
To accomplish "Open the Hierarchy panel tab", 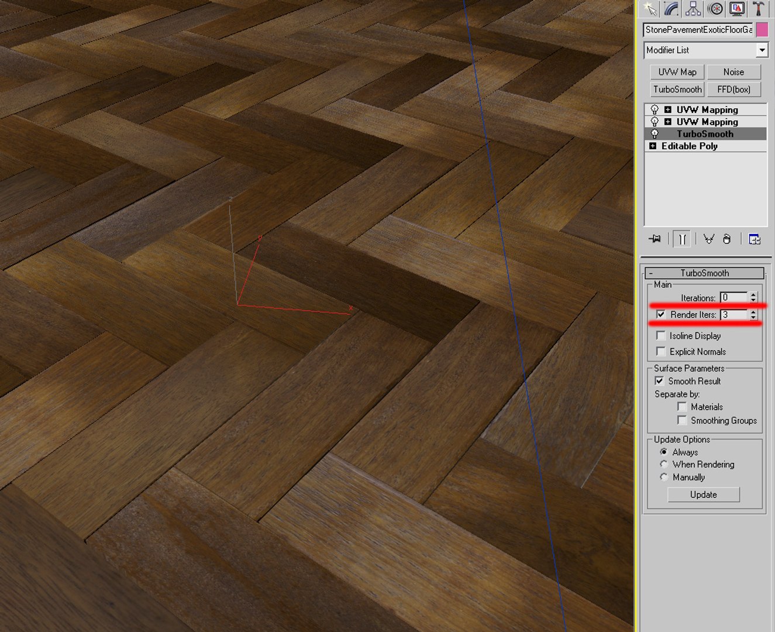I will coord(693,8).
